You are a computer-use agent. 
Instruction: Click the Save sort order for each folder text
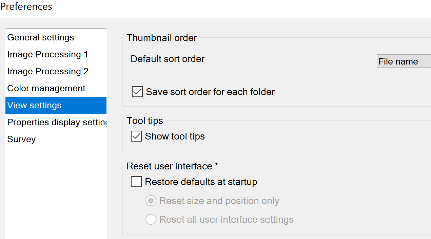(210, 92)
